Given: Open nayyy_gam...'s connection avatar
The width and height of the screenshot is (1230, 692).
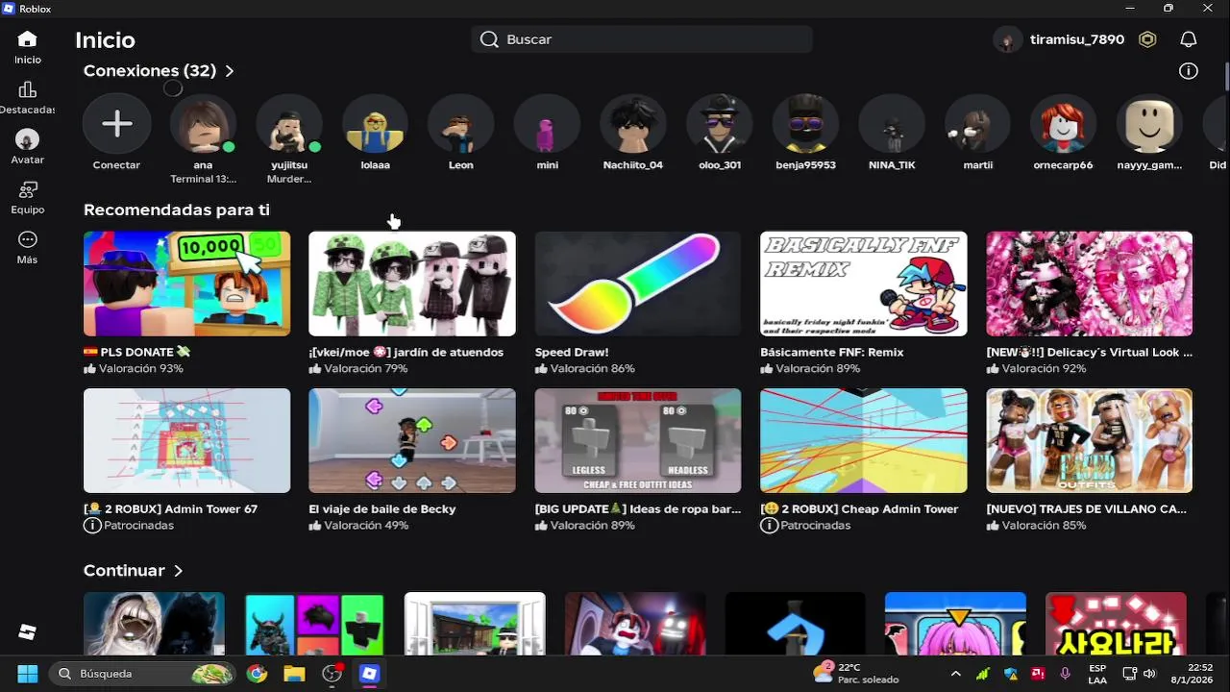Looking at the screenshot, I should pos(1150,123).
